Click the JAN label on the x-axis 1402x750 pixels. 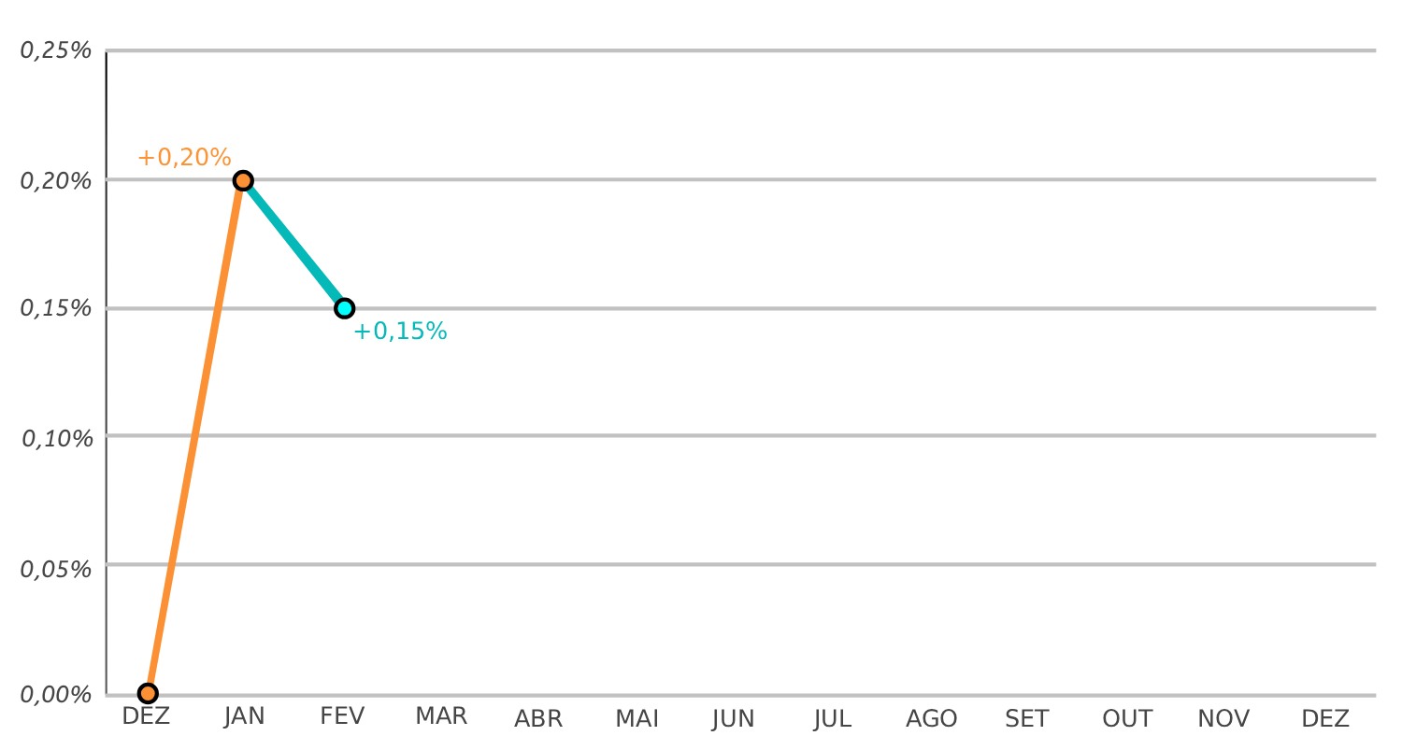(x=244, y=716)
